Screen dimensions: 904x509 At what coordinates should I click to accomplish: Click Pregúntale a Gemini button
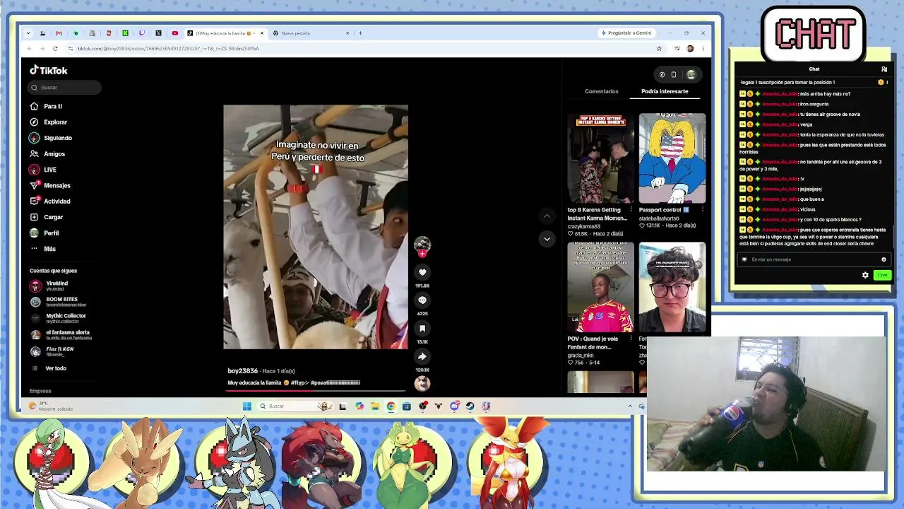coord(626,33)
